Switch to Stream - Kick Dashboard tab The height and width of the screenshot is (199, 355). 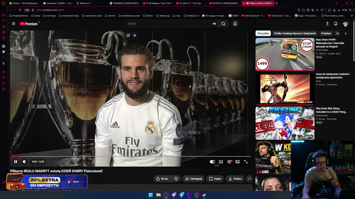(x=24, y=3)
